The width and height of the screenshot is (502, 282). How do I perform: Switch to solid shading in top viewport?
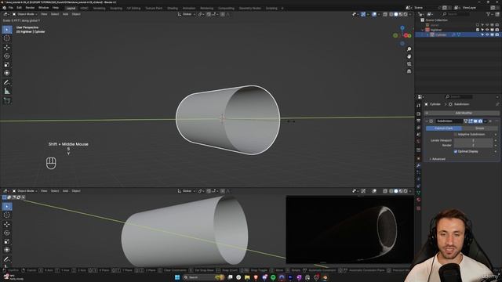click(x=396, y=14)
